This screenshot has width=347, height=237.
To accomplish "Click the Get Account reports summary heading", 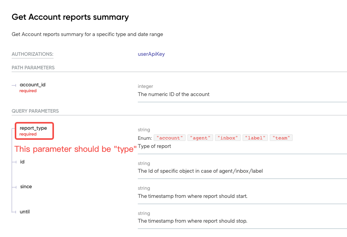I will click(x=70, y=17).
